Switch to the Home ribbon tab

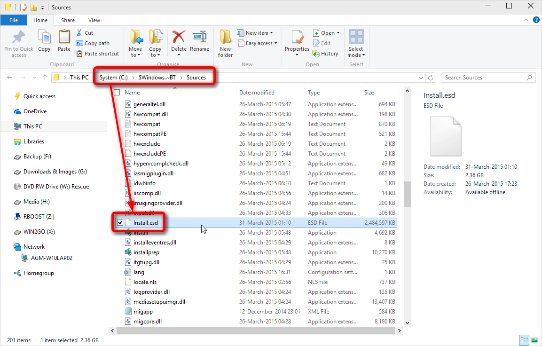(40, 20)
